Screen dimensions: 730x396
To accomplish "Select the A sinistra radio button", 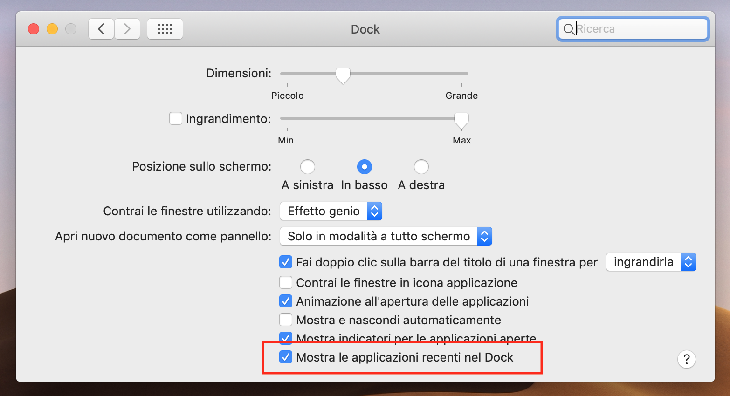I will 308,167.
